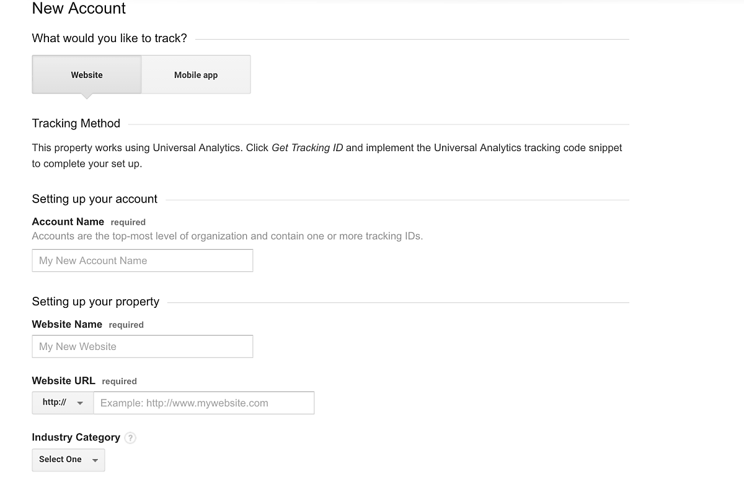This screenshot has width=744, height=490.
Task: Click the bold Website Name label
Action: tap(67, 324)
